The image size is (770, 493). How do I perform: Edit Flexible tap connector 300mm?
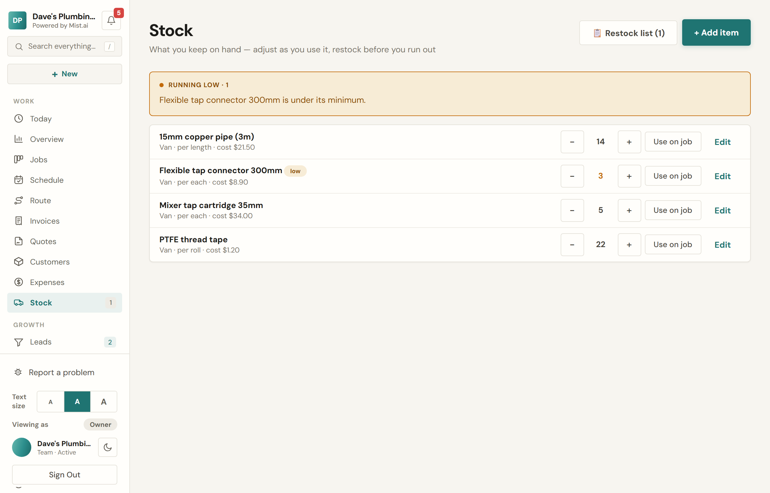(722, 176)
